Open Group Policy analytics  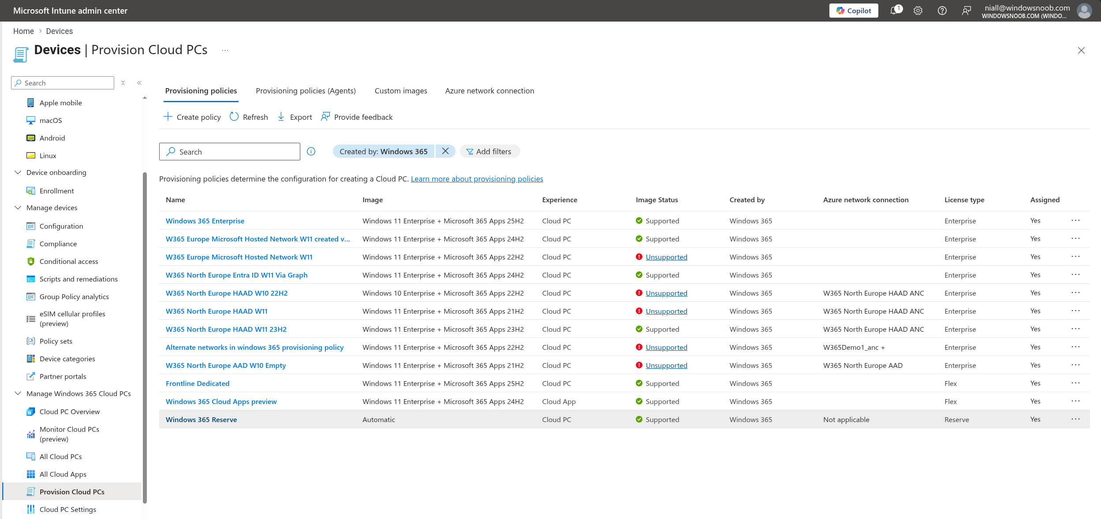tap(74, 297)
